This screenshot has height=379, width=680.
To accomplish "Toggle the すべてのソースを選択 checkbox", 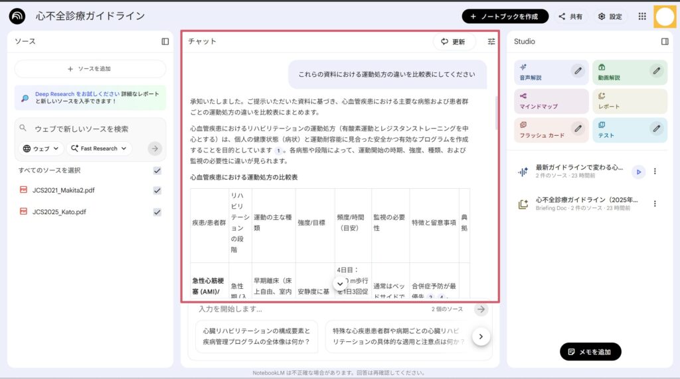I will (157, 170).
